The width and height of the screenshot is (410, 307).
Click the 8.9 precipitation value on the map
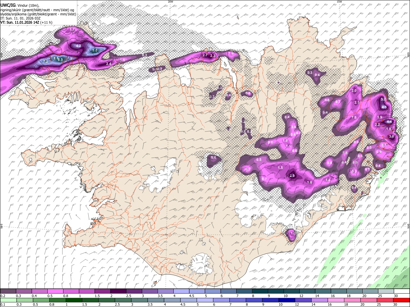click(x=60, y=59)
